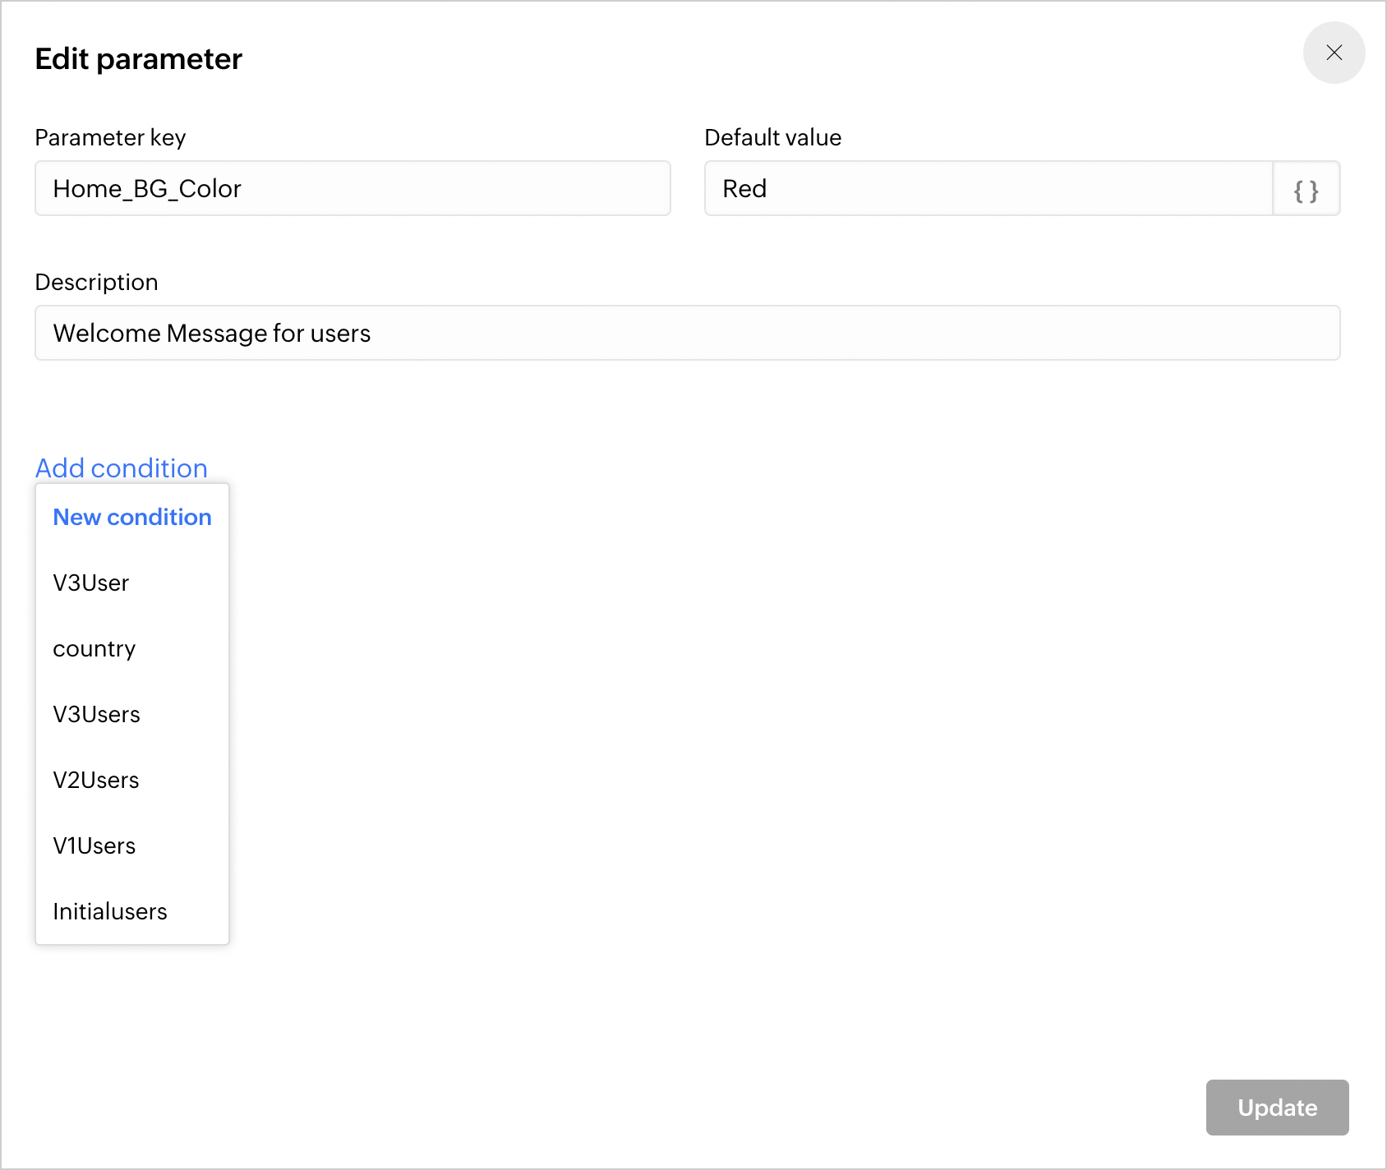Viewport: 1387px width, 1170px height.
Task: Select New condition from the list
Action: 132,517
